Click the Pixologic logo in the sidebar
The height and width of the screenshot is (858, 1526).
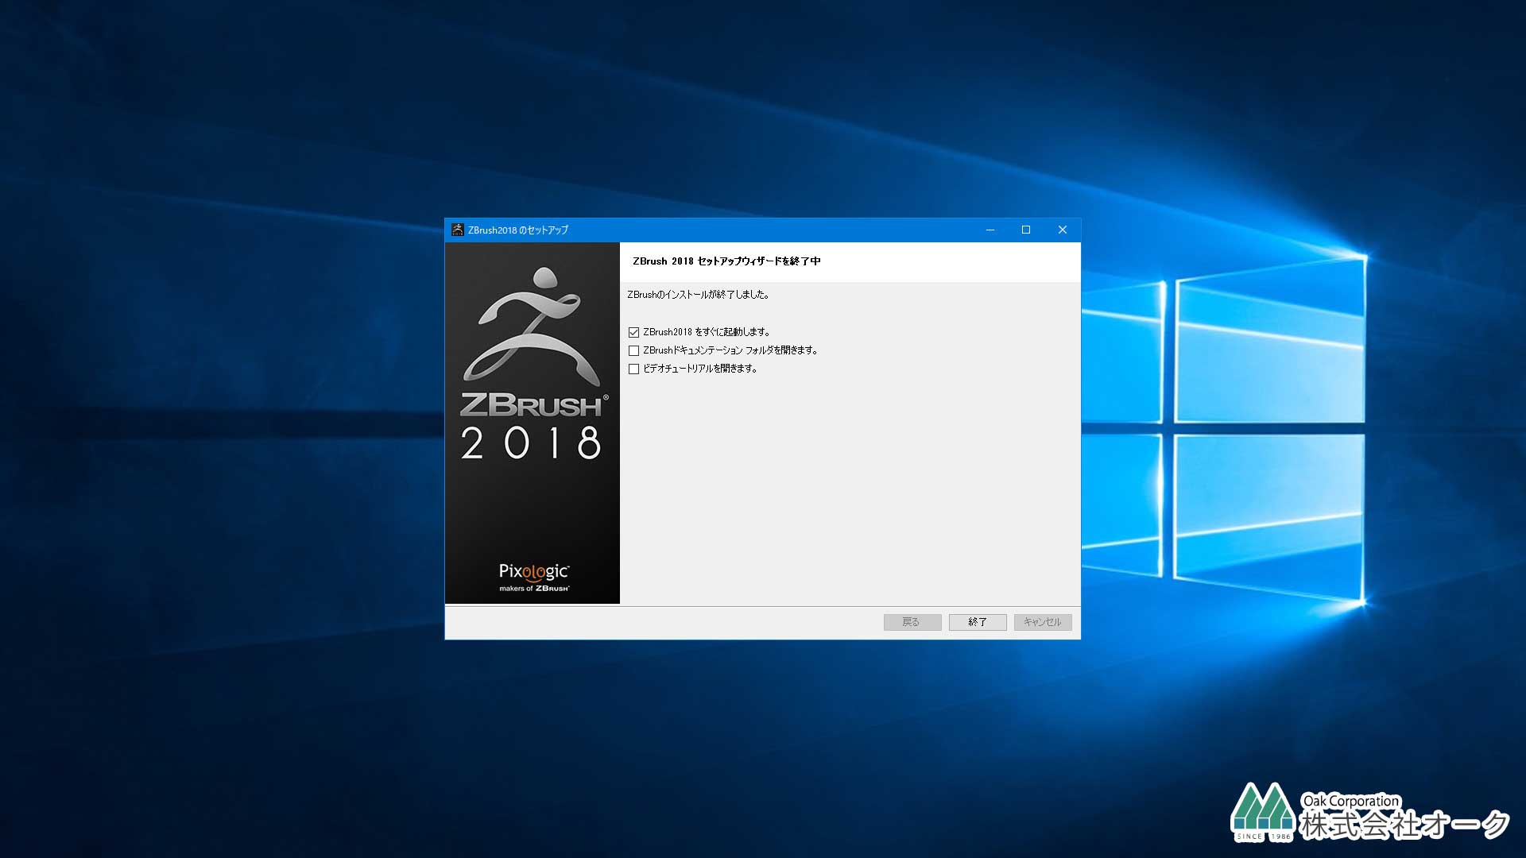click(x=534, y=577)
